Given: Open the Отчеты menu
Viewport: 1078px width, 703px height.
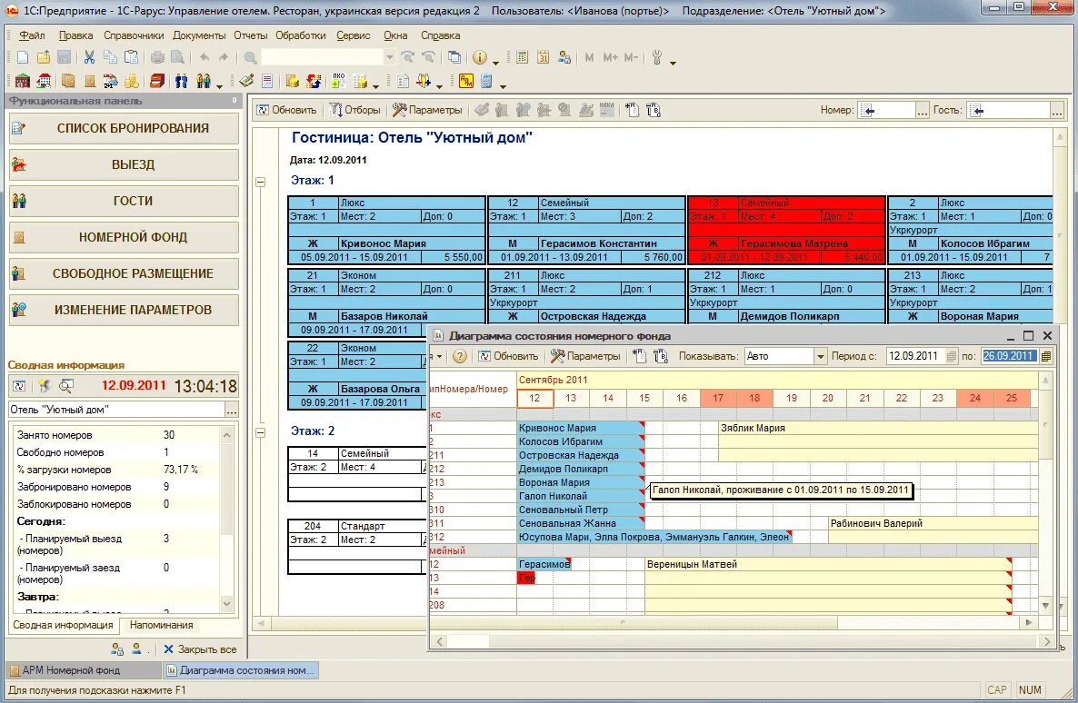Looking at the screenshot, I should coord(250,35).
